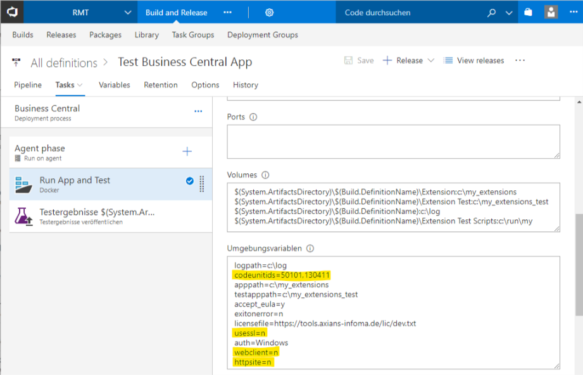583x375 pixels.
Task: Click the blue checkmark on Run App and Test
Action: (x=190, y=181)
